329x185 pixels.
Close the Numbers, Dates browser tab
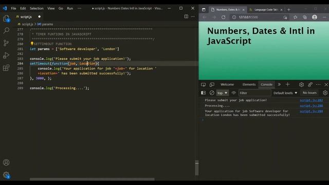[243, 10]
